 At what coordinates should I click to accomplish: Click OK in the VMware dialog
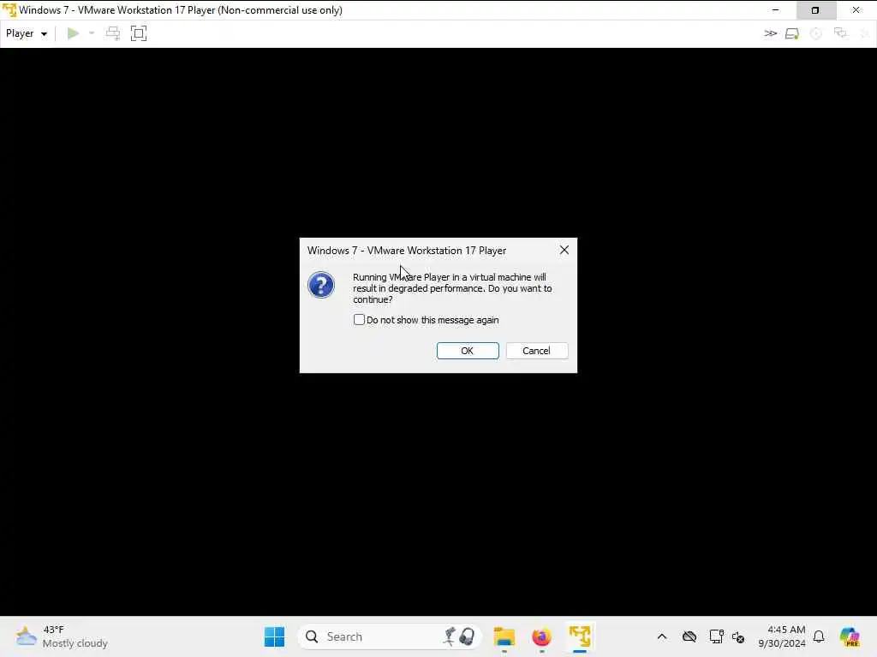click(468, 351)
